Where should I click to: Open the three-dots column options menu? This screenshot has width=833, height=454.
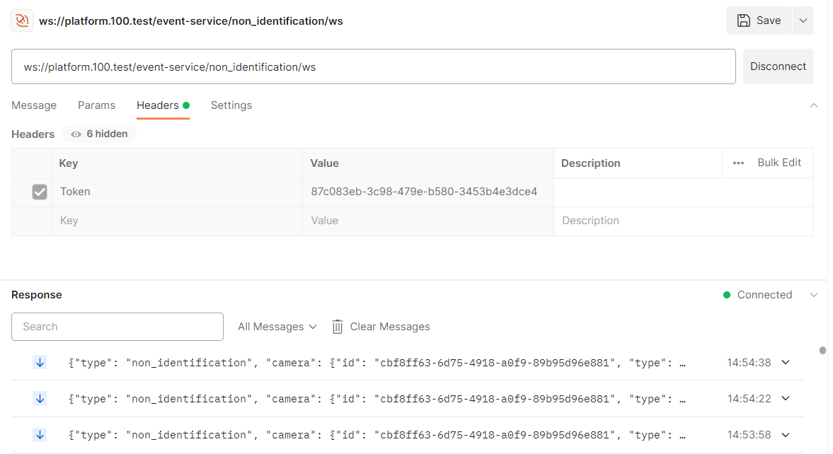point(738,163)
